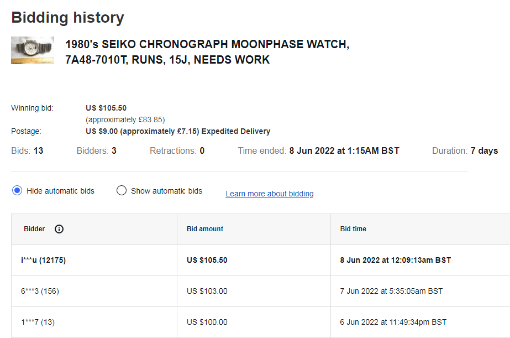Image resolution: width=510 pixels, height=338 pixels.
Task: Click the Winning bid label
Action: pyautogui.click(x=32, y=108)
